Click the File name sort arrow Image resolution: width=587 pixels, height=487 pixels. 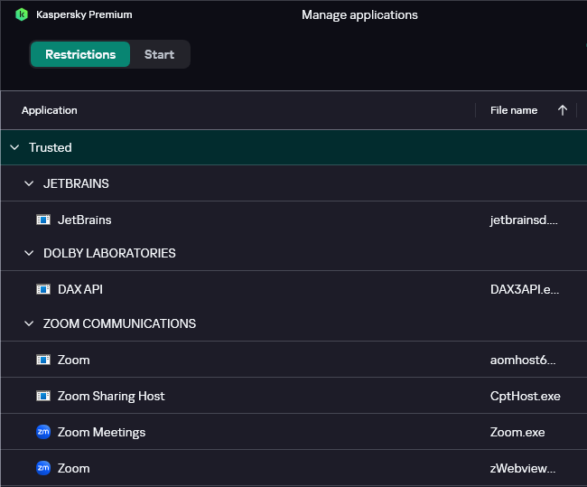(x=563, y=110)
